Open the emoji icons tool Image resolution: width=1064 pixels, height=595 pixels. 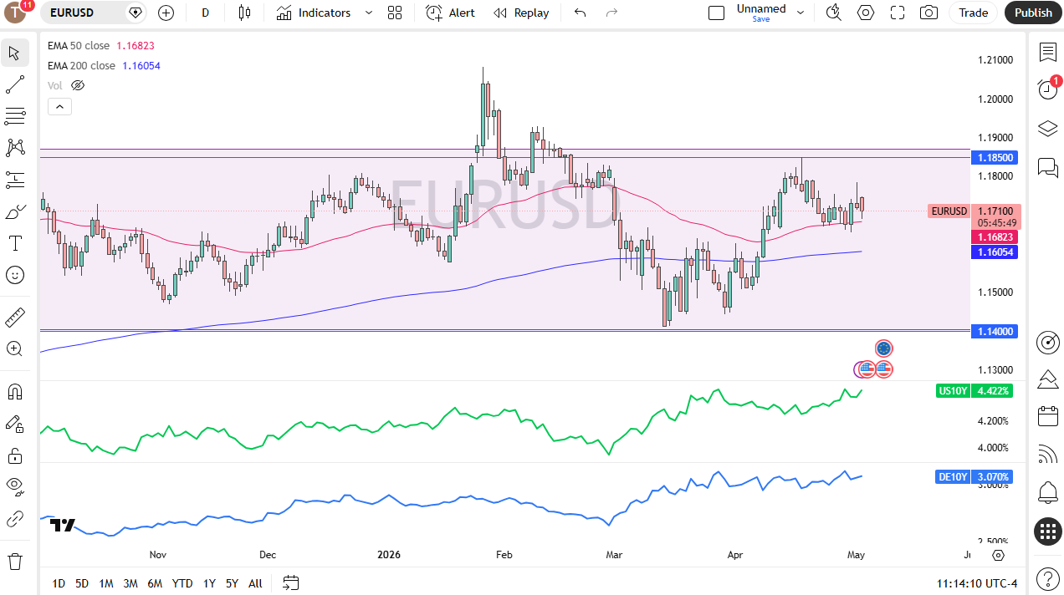[15, 275]
